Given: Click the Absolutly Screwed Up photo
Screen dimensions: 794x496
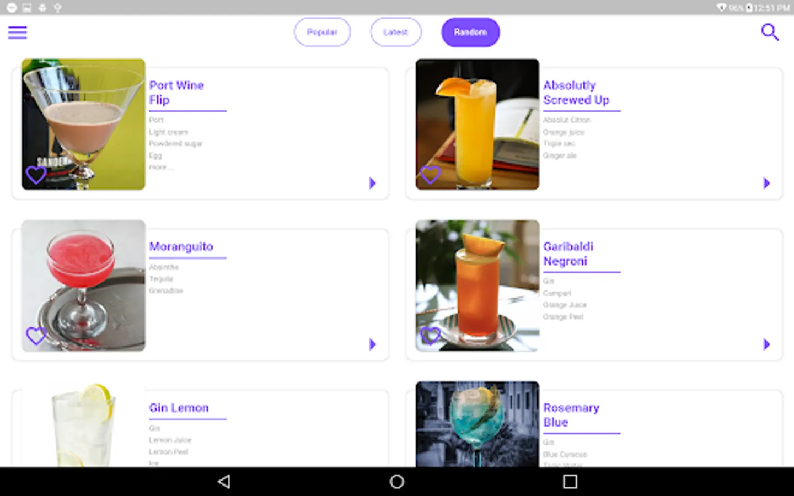Looking at the screenshot, I should [478, 124].
